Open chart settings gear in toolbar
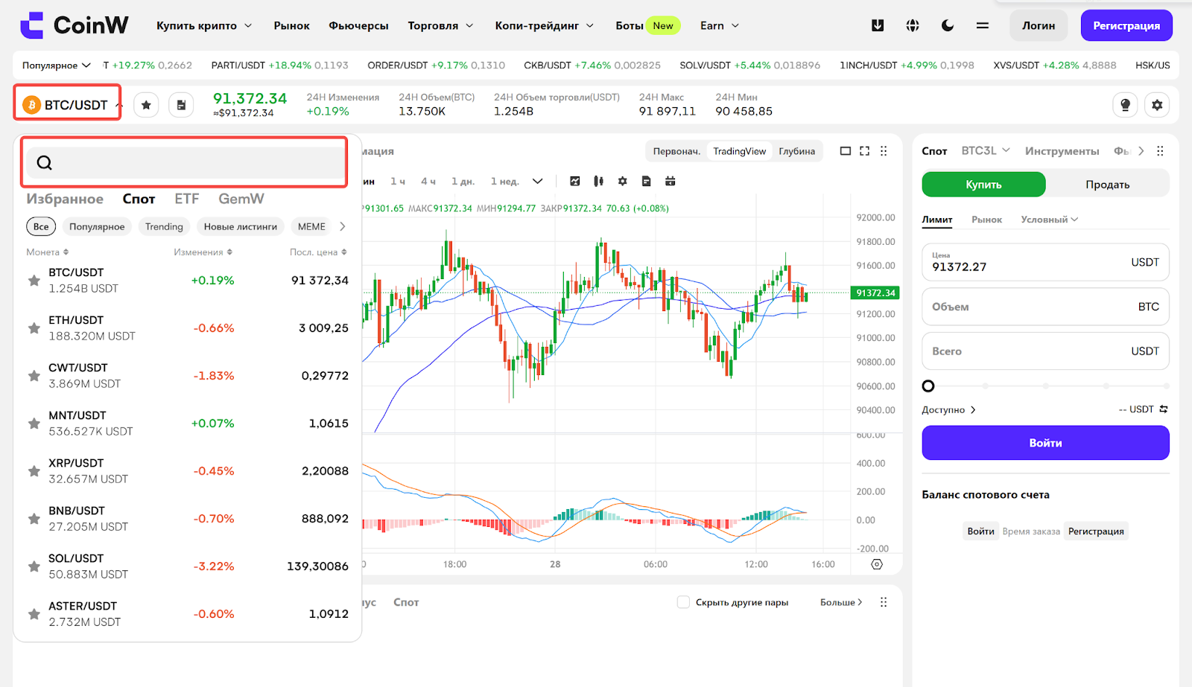Screen dimensions: 1192x687 coord(623,181)
